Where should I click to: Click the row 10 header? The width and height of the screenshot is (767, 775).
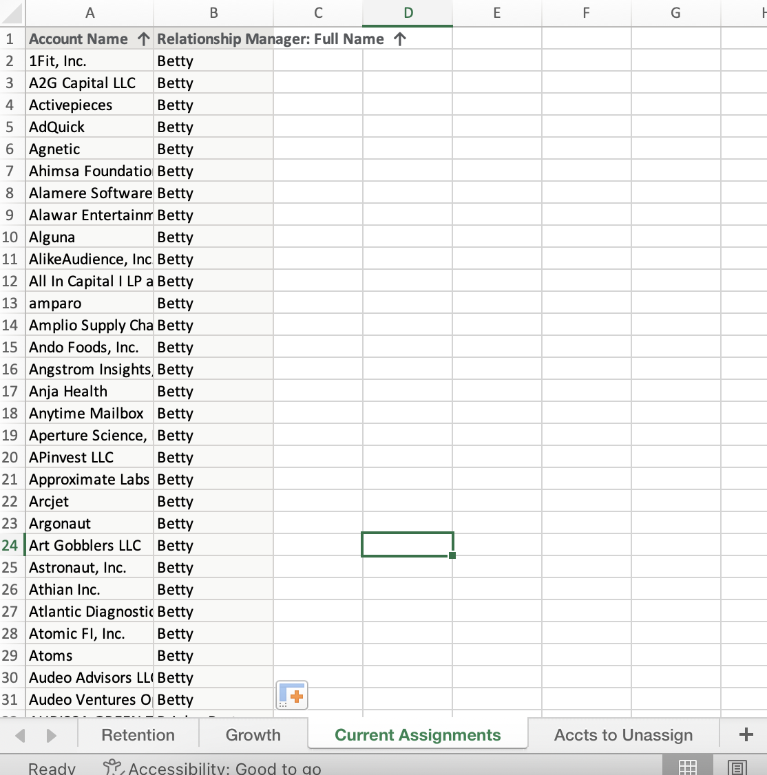point(10,237)
